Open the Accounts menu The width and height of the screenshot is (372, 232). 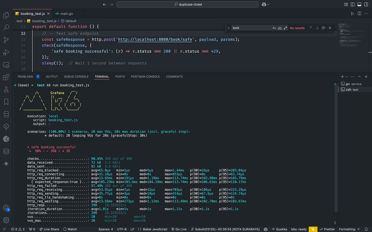click(6, 208)
